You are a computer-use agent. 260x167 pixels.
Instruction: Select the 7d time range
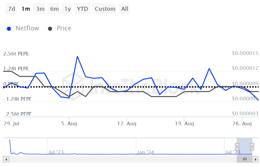(x=11, y=9)
